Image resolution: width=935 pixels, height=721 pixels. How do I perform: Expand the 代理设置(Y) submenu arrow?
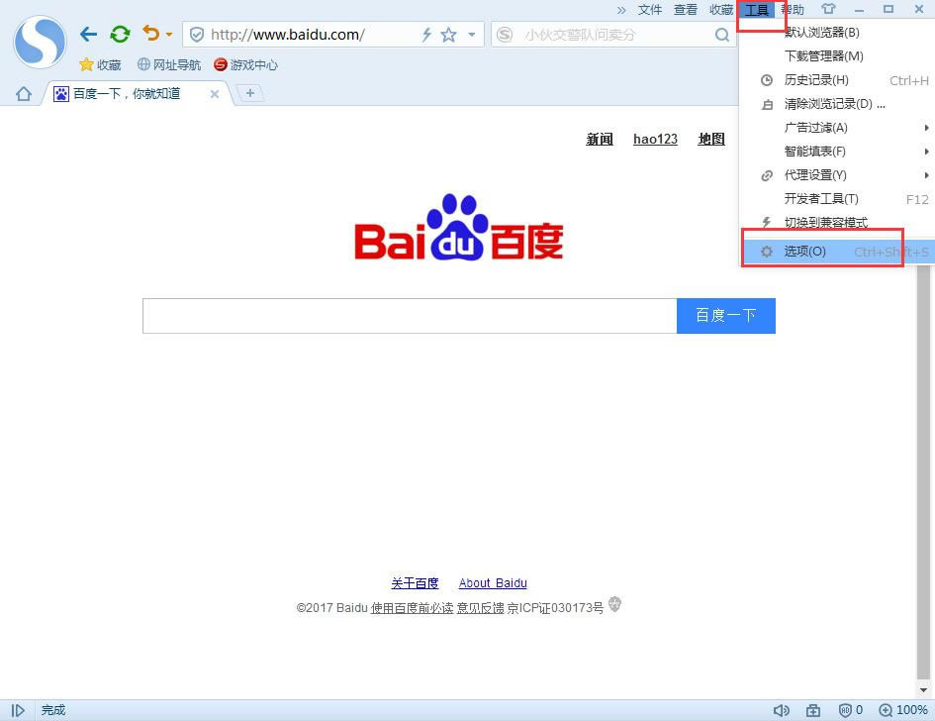[x=926, y=175]
